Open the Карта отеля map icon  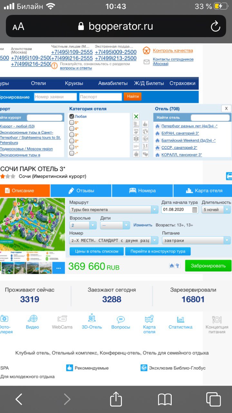[x=149, y=319]
